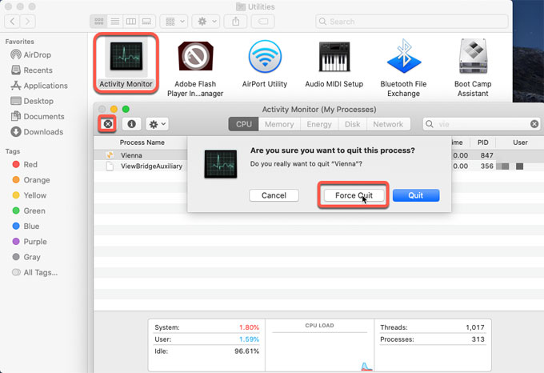Click the quit process X toolbar icon

tap(107, 124)
